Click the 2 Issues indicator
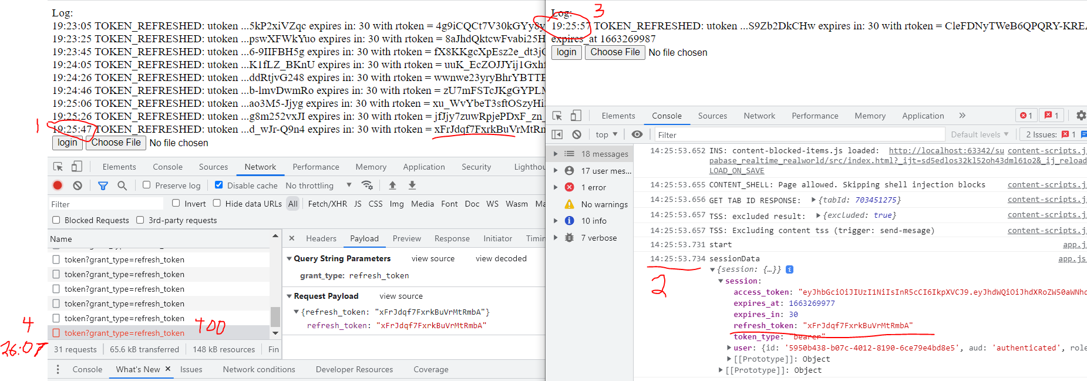This screenshot has width=1087, height=381. coord(1053,134)
